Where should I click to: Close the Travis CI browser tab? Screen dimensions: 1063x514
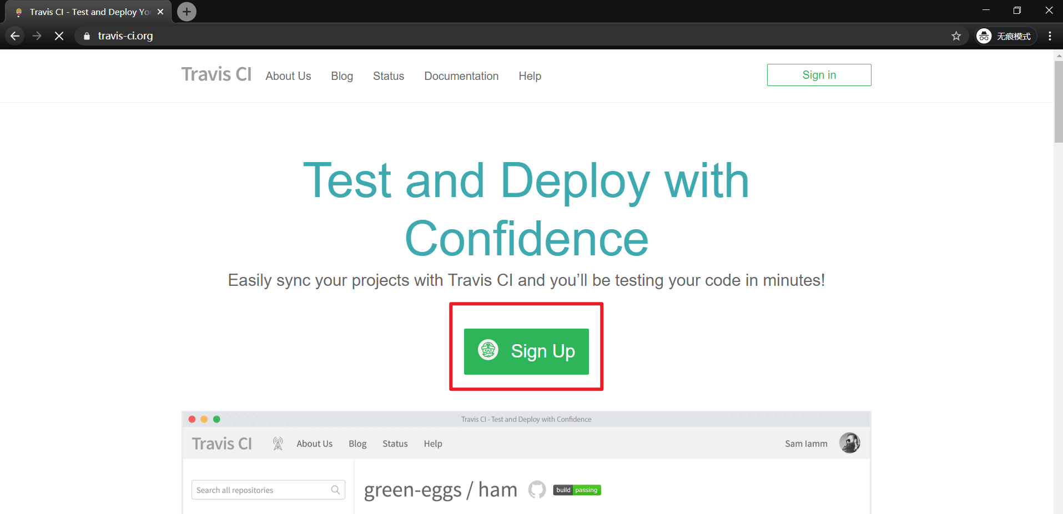160,12
